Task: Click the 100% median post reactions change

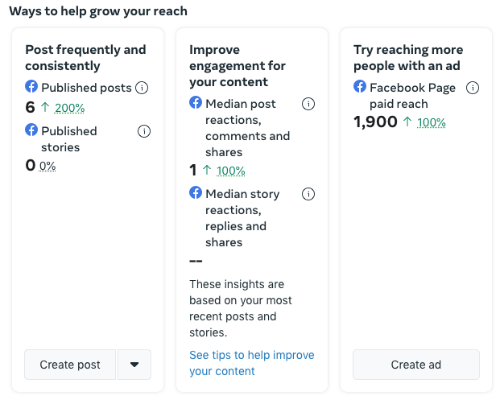Action: click(230, 171)
